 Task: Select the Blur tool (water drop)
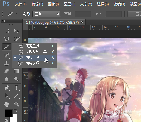(x=7, y=79)
